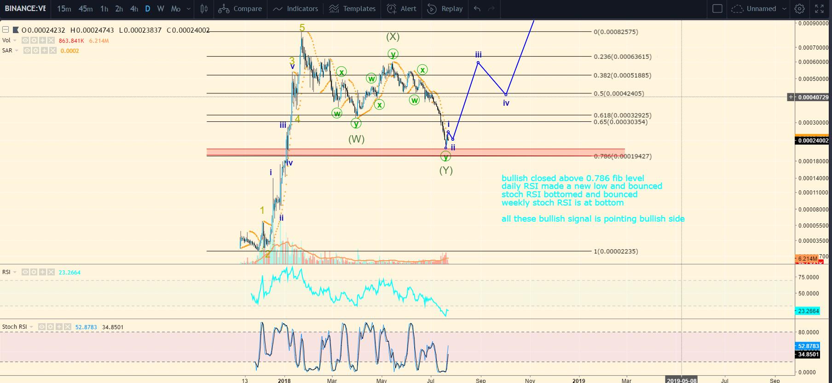Open chart settings via the gear icon
Image resolution: width=832 pixels, height=383 pixels.
click(x=800, y=9)
